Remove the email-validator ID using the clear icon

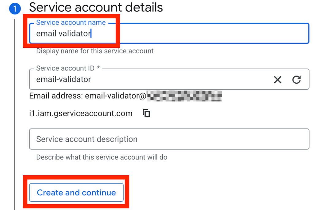[277, 79]
